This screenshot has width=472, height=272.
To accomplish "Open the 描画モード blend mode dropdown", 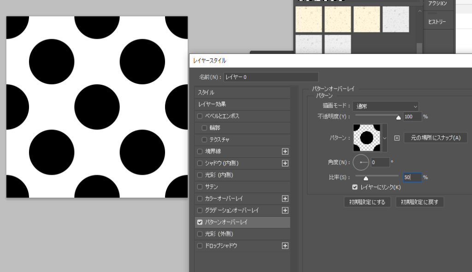I will point(386,106).
